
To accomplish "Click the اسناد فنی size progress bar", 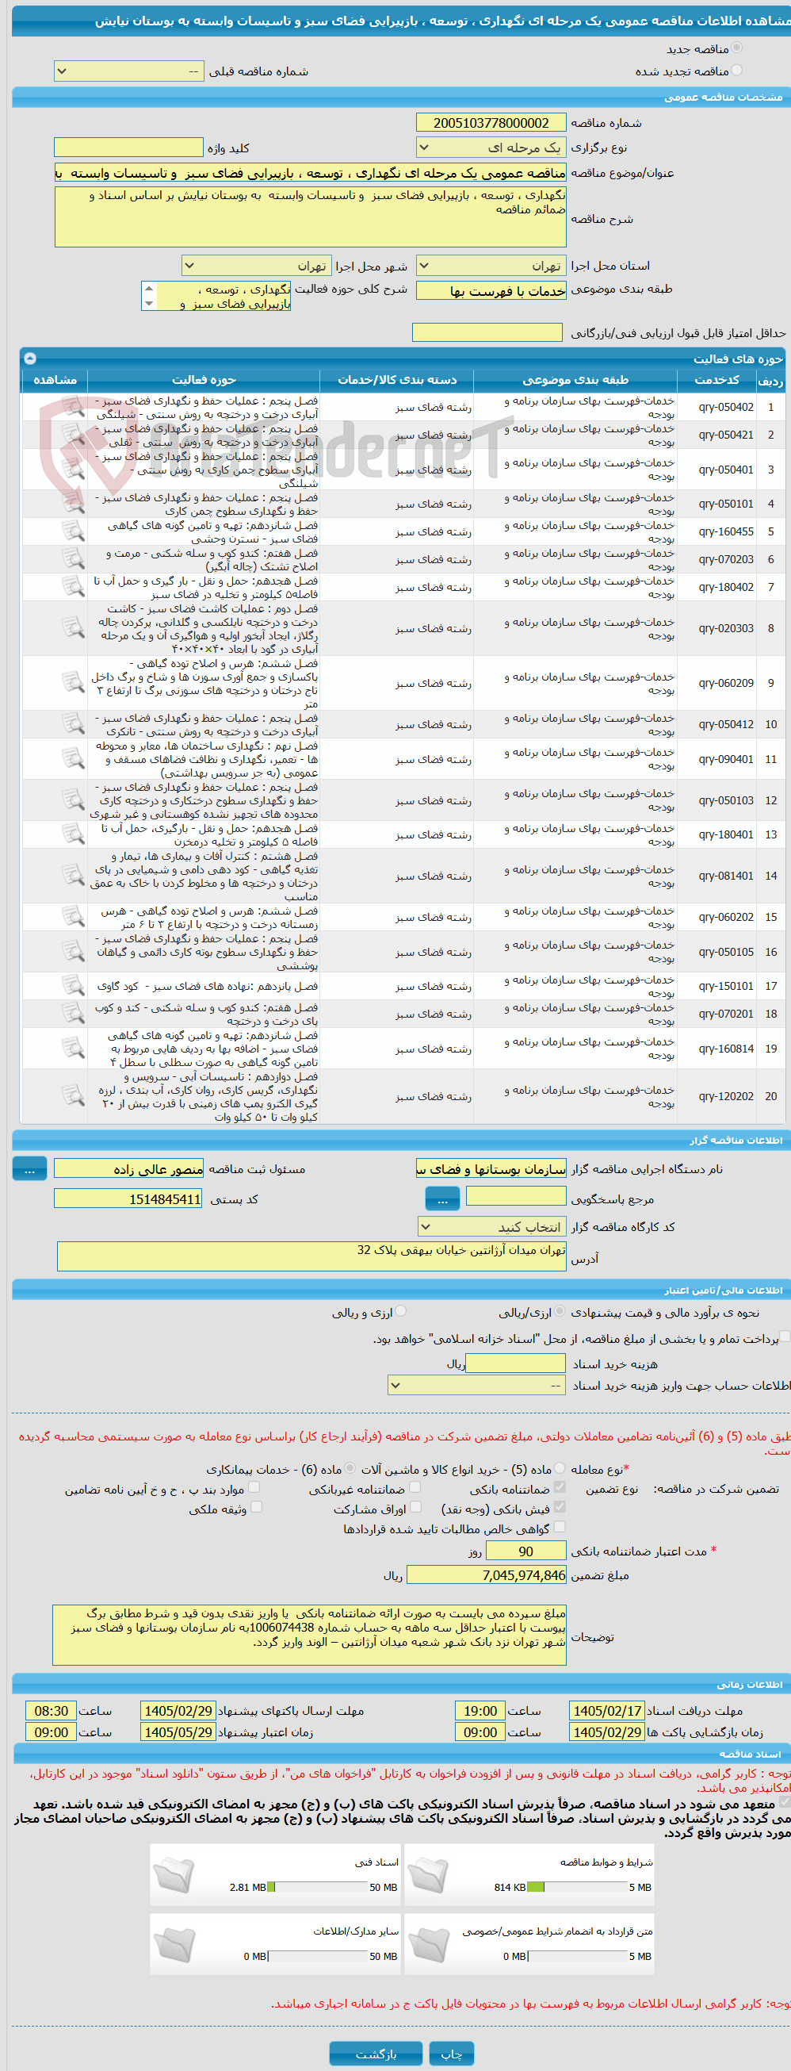I will click(x=317, y=1887).
